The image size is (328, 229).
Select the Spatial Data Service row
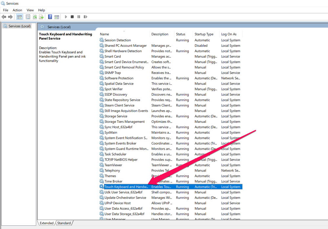point(171,83)
